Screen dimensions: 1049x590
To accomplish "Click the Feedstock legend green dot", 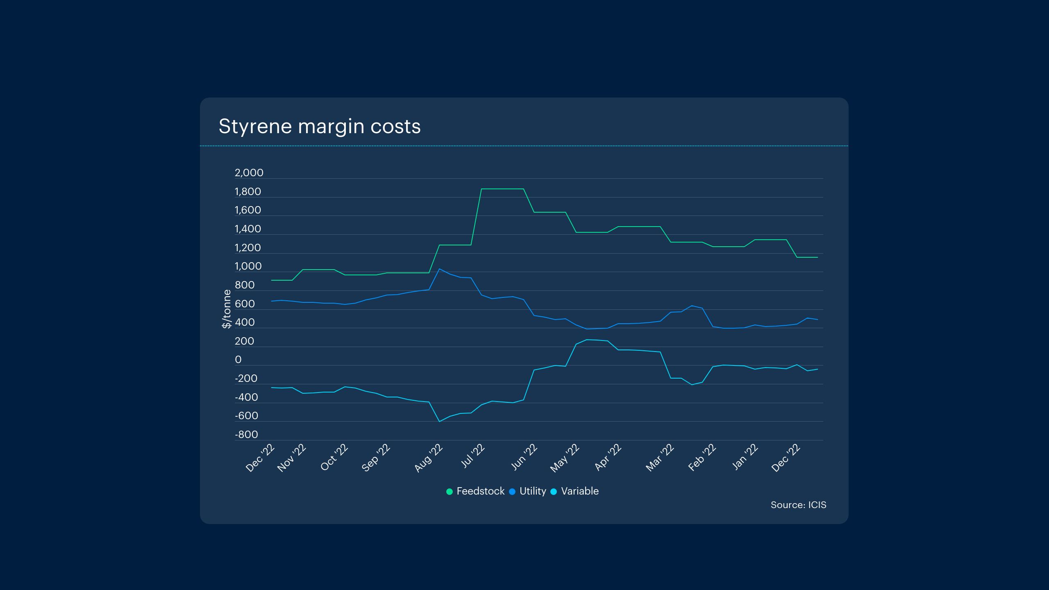I will (x=449, y=491).
